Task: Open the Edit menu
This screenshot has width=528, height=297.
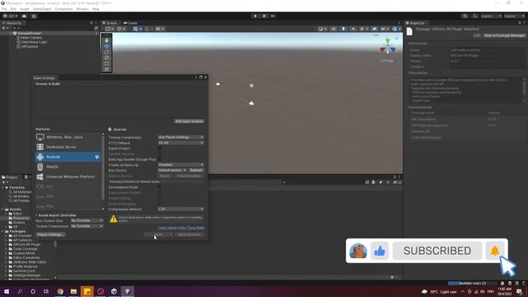Action: tap(13, 9)
